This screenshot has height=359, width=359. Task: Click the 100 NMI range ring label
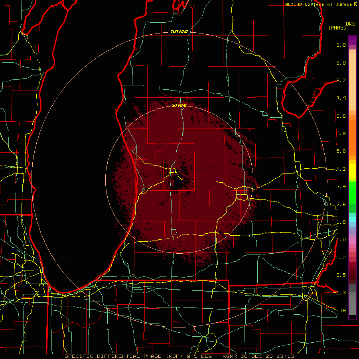coord(179,32)
